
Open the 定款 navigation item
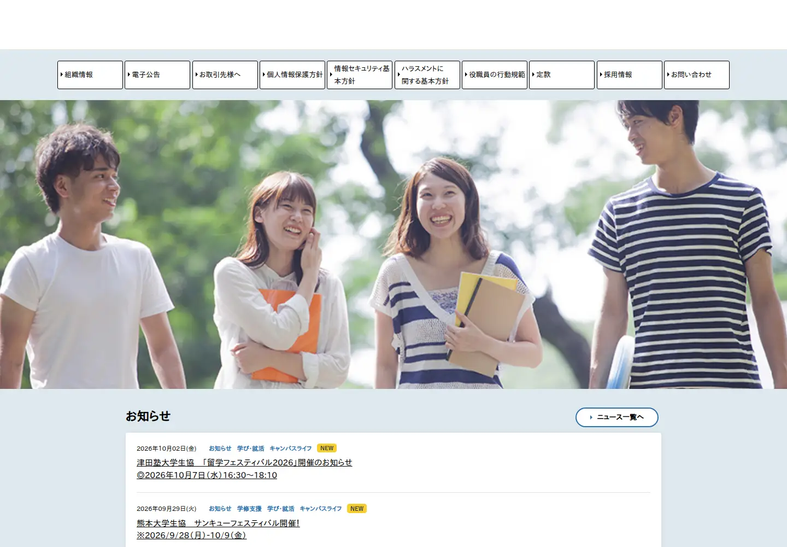click(x=562, y=75)
